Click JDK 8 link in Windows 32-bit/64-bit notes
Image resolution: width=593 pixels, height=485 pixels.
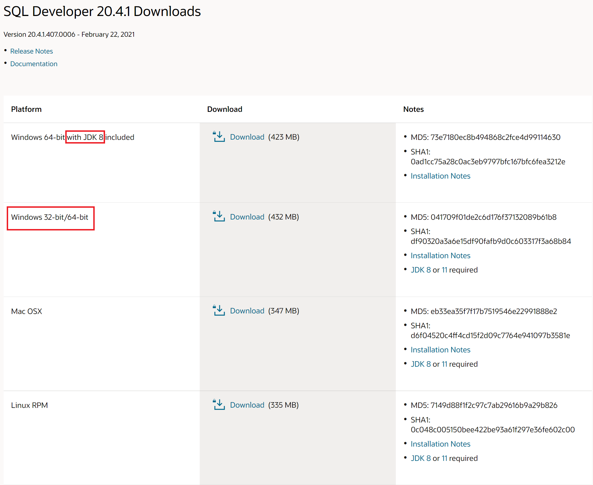point(420,270)
